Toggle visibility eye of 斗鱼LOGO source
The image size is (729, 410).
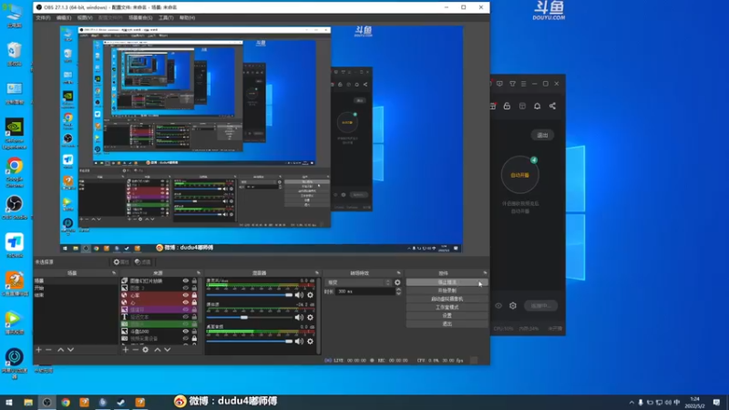coord(186,332)
